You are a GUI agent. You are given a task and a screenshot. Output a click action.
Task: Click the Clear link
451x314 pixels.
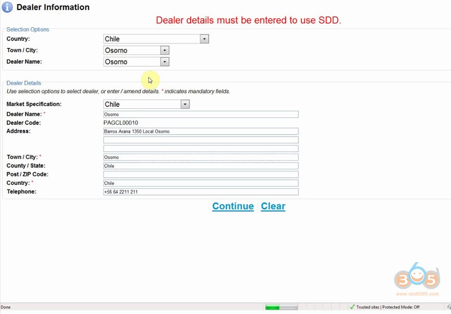tap(273, 206)
